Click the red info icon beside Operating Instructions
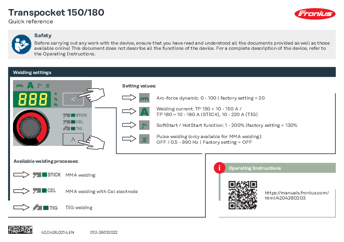 pos(219,168)
